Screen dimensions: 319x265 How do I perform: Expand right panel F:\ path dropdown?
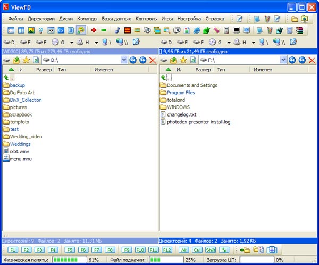pos(283,60)
